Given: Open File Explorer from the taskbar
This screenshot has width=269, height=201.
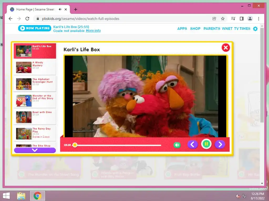Looking at the screenshot, I should point(21,196).
